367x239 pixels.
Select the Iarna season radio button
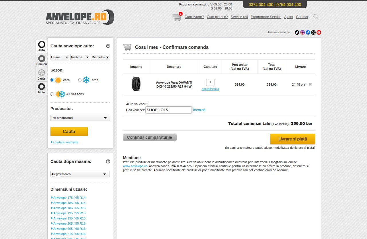pos(80,80)
